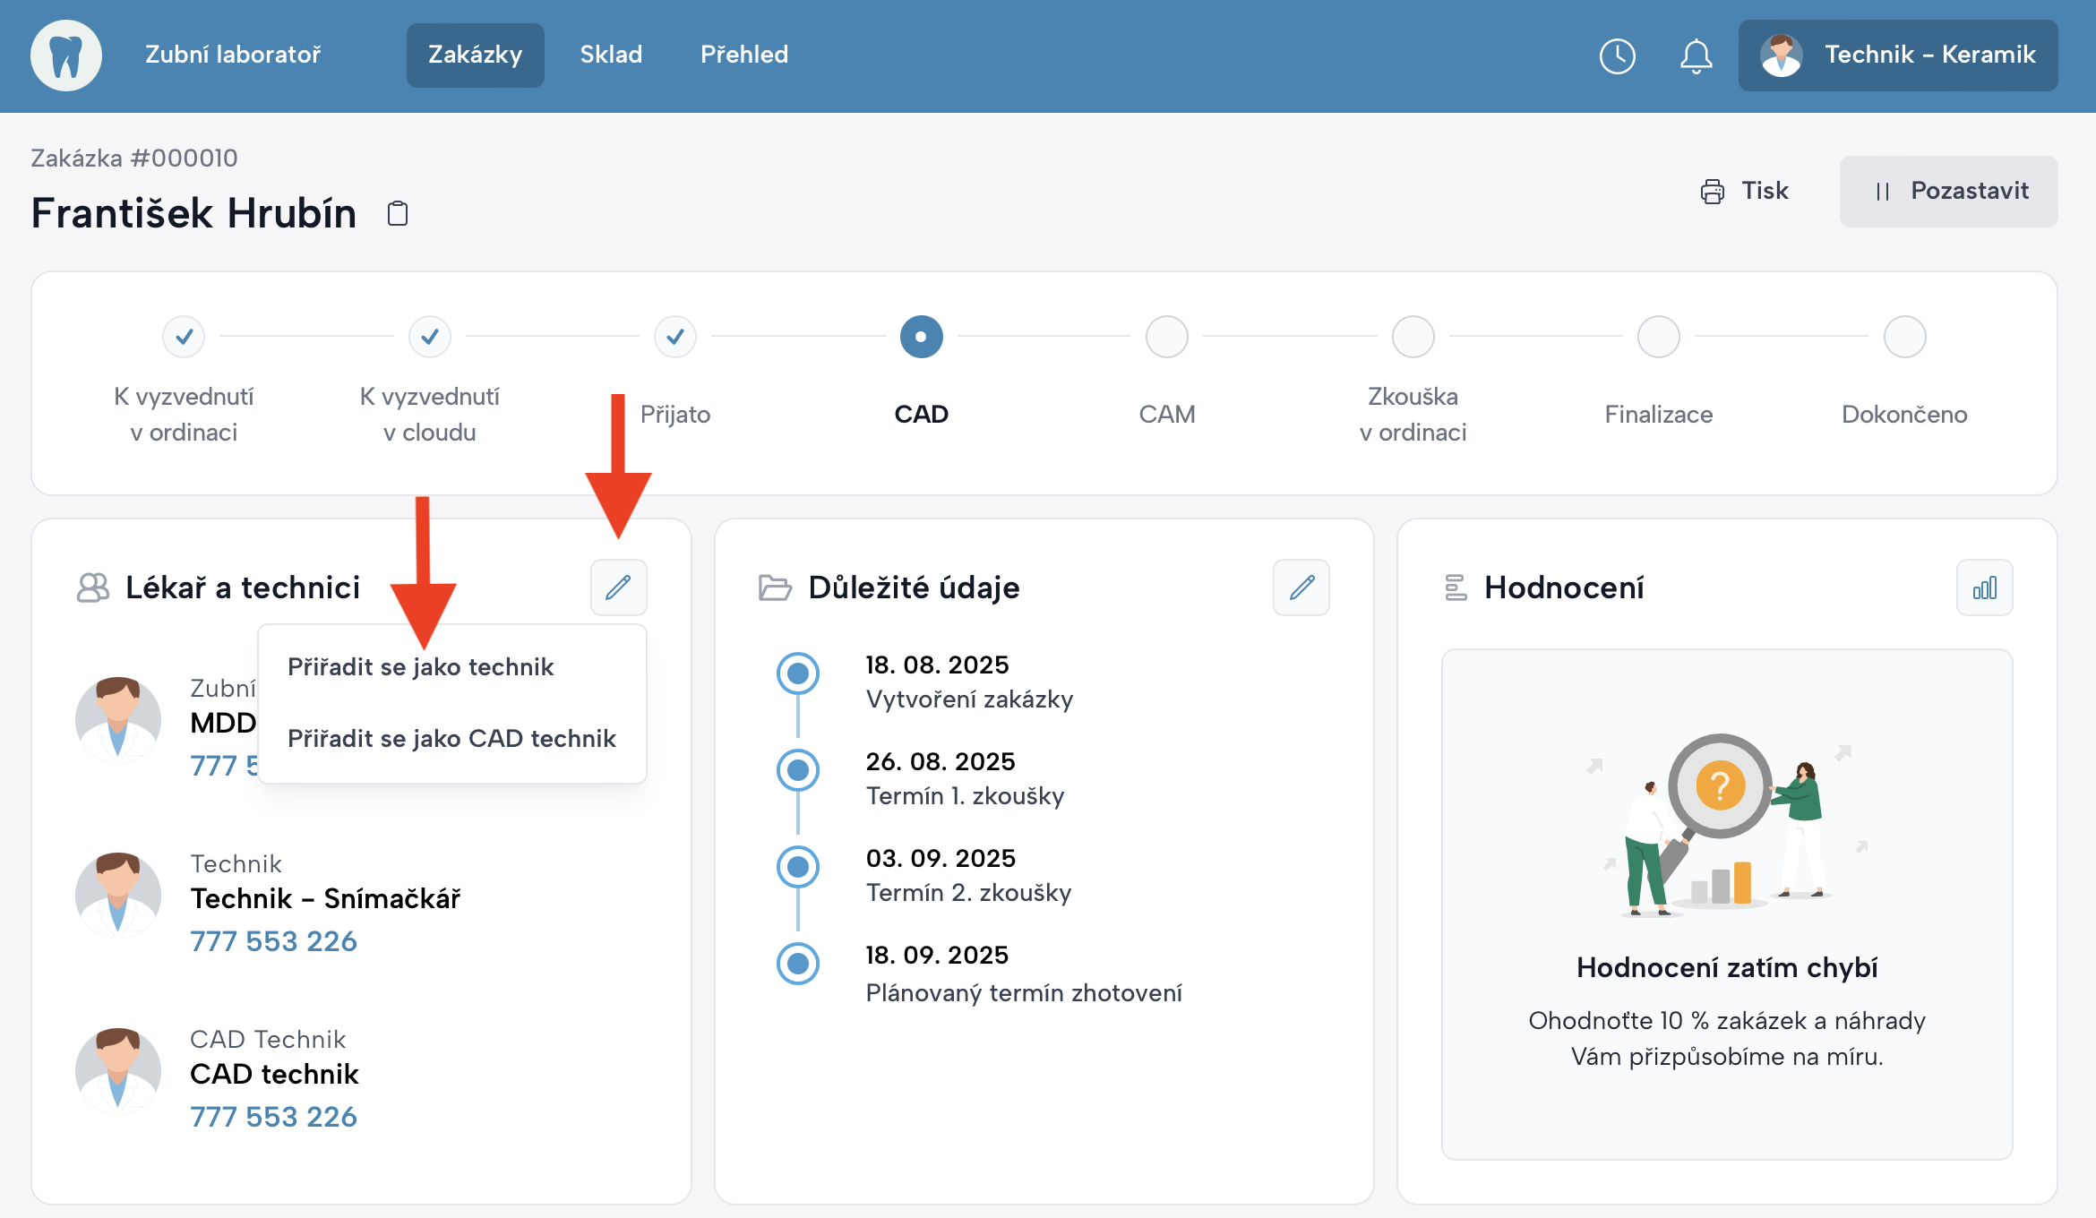Click the CAD technik avatar
Image resolution: width=2096 pixels, height=1218 pixels.
point(118,1070)
